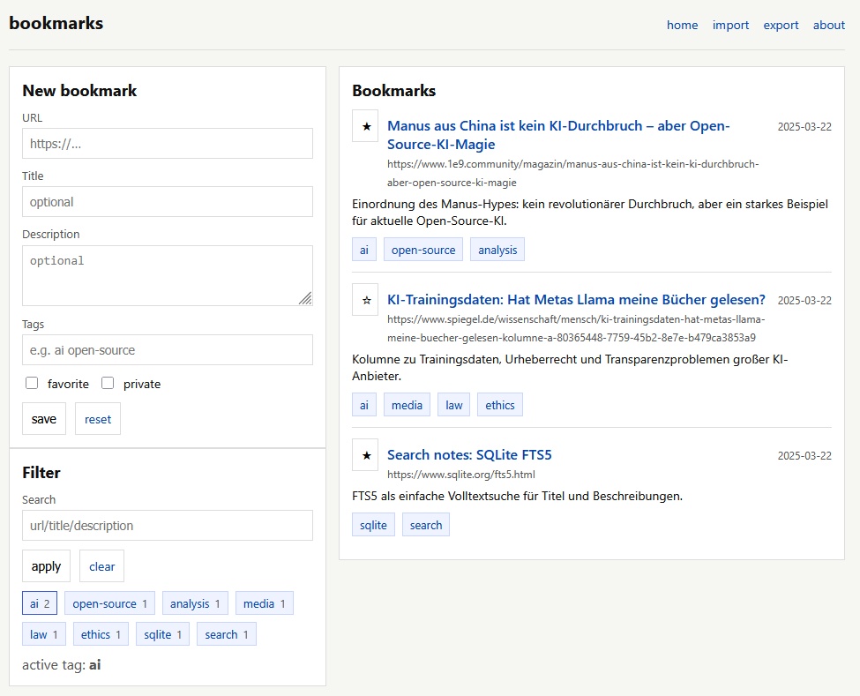The image size is (860, 696).
Task: Open the import page
Action: [x=729, y=25]
